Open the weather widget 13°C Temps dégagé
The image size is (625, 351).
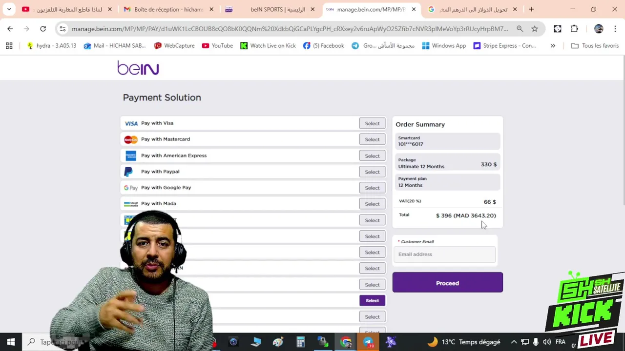(x=464, y=342)
